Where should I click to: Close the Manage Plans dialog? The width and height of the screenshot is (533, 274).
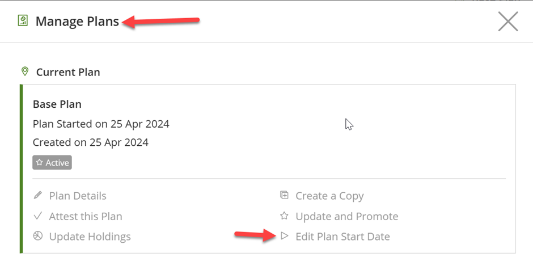point(508,21)
